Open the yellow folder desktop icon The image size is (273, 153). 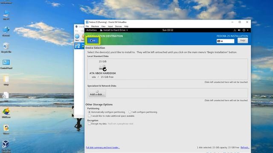[6, 81]
